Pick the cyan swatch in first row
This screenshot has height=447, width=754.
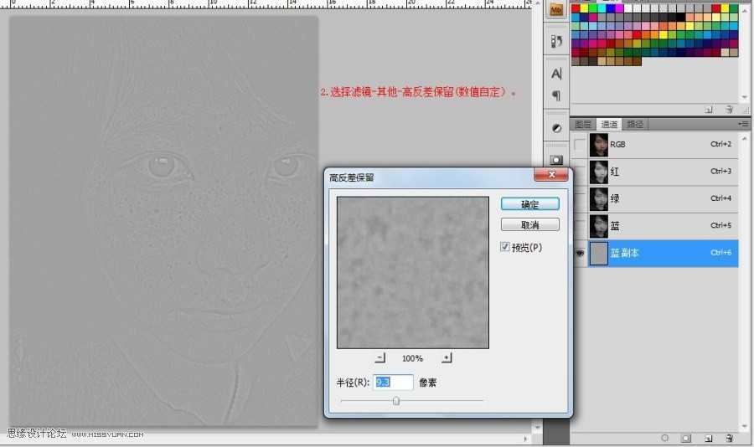[x=602, y=8]
